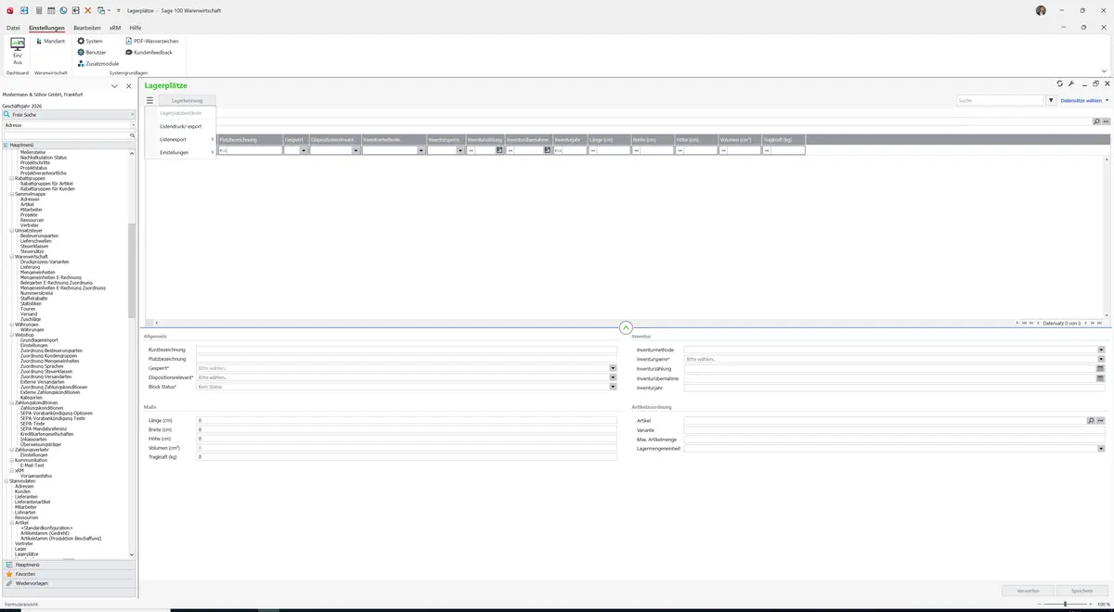The image size is (1114, 612).
Task: Open the Block Status dropdown
Action: [x=613, y=387]
